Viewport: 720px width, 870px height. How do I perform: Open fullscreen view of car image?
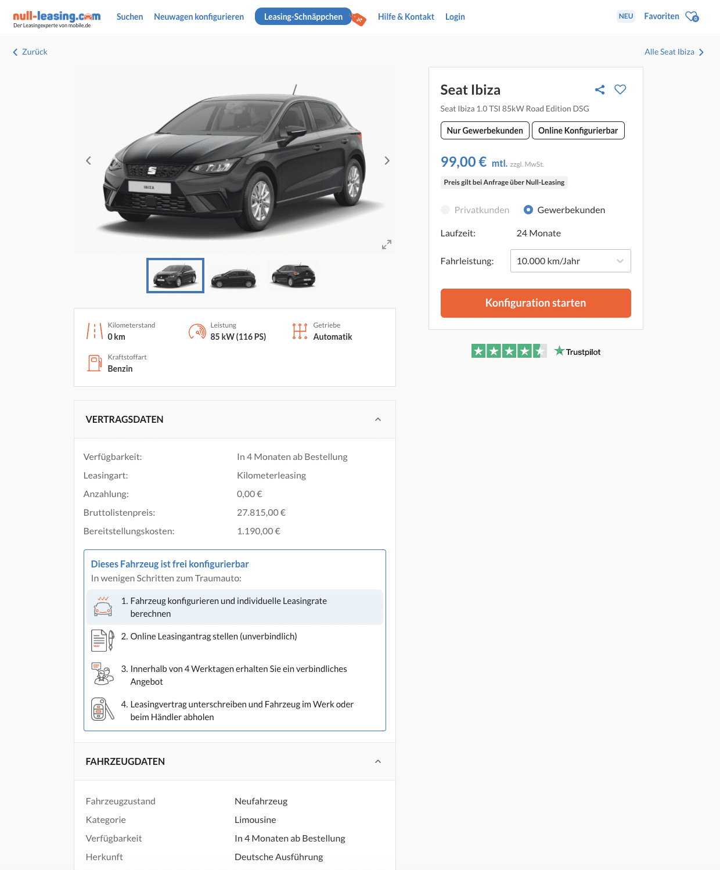point(387,245)
